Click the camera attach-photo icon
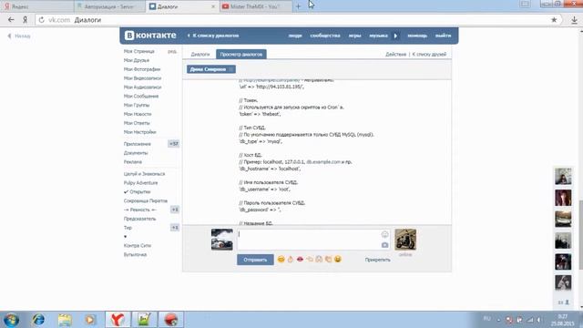 click(384, 245)
